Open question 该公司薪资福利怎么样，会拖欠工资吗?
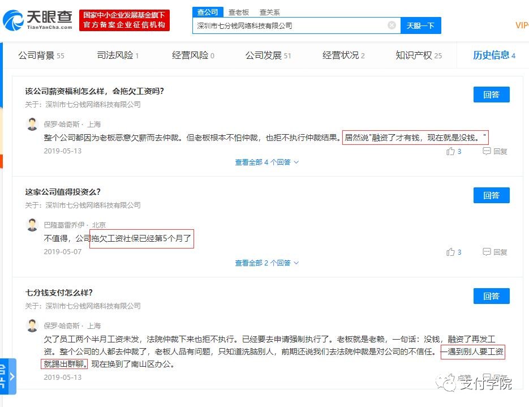 [94, 91]
